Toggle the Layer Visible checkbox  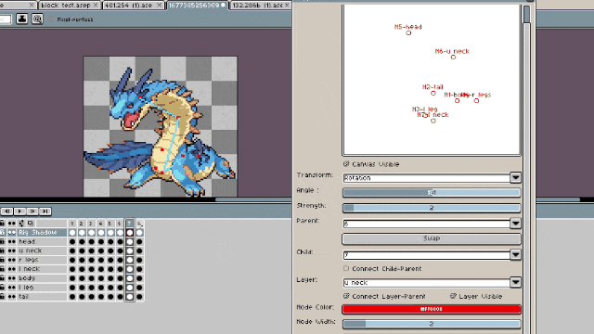[453, 296]
